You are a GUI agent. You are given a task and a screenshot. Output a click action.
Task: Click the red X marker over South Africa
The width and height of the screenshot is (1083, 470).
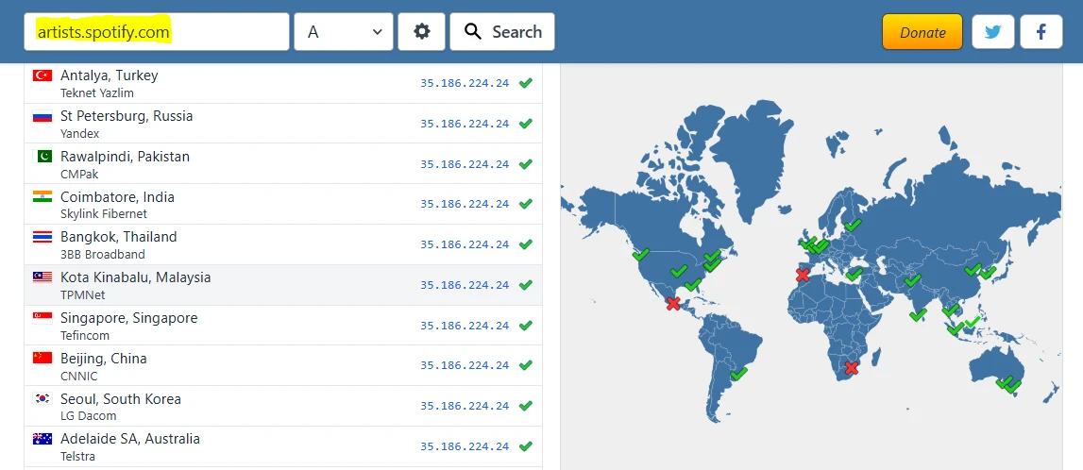click(852, 367)
